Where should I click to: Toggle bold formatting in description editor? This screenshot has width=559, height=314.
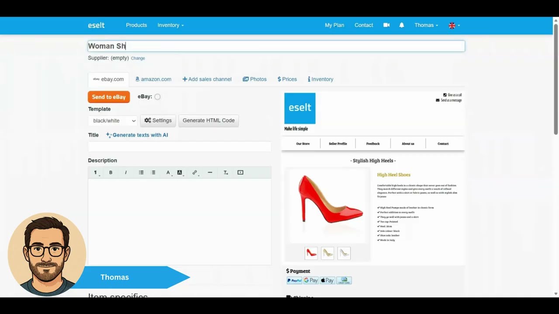(111, 173)
